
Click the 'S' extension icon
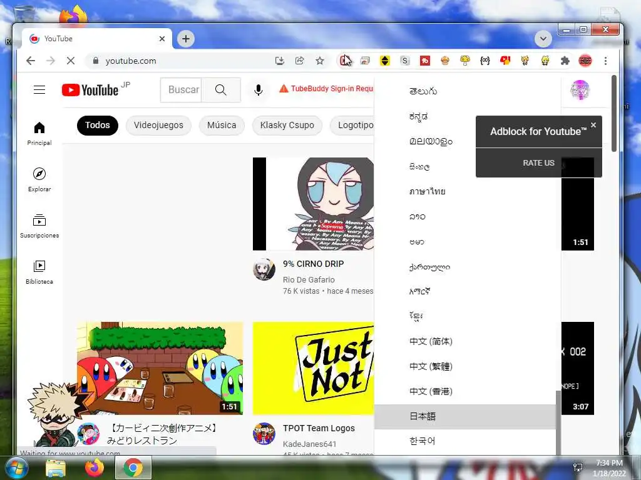[405, 61]
